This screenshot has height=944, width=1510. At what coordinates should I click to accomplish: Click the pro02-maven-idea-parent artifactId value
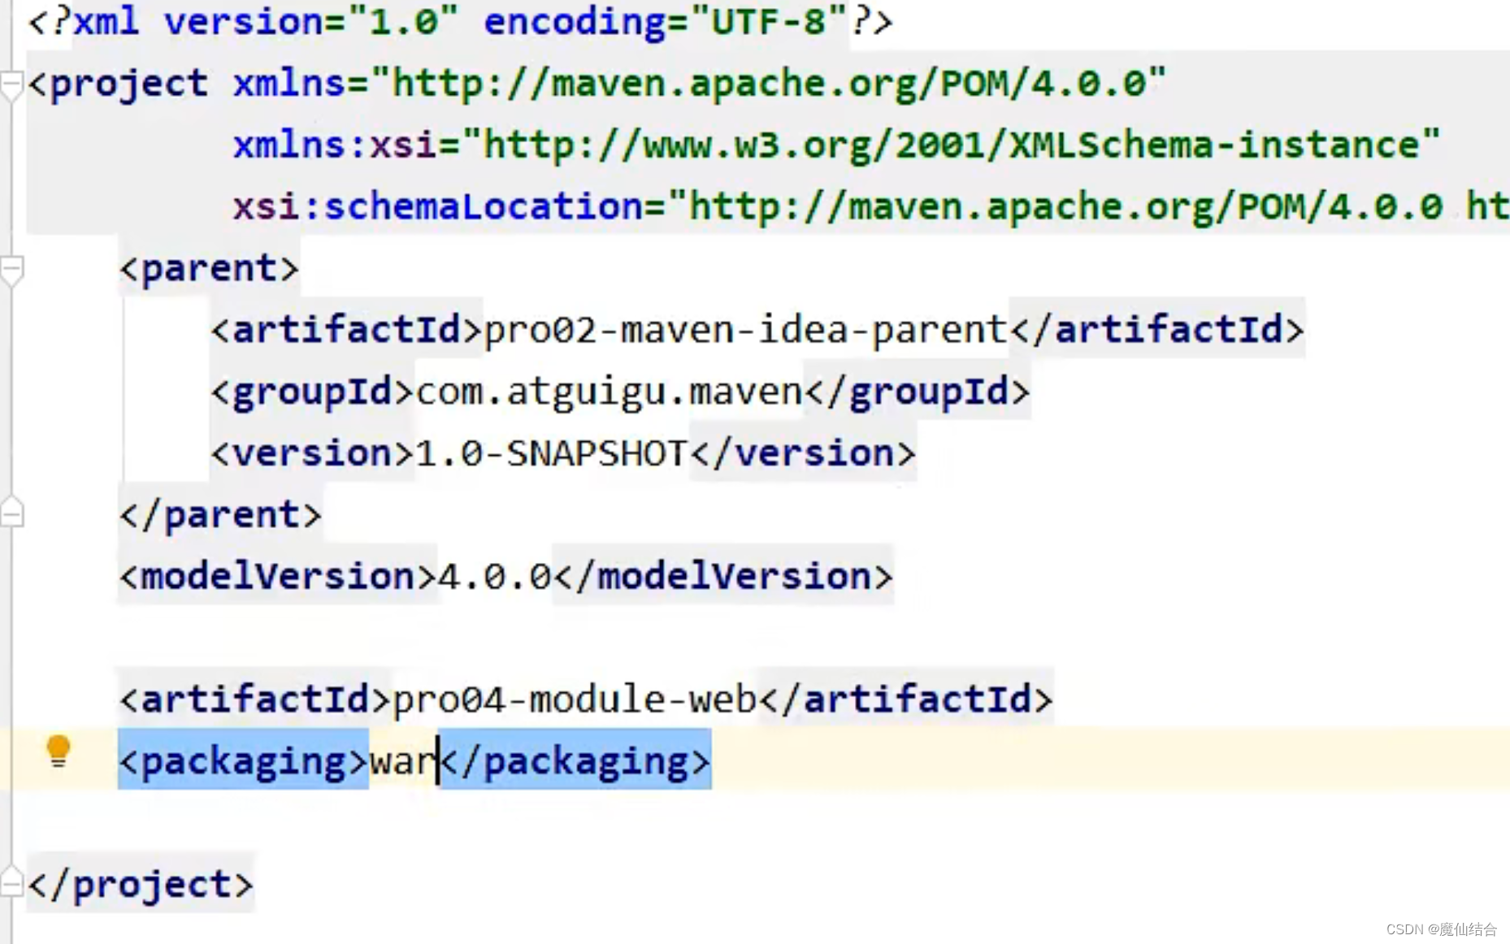click(746, 331)
